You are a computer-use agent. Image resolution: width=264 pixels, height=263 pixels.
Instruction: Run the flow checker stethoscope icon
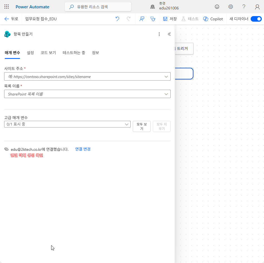[x=153, y=19]
